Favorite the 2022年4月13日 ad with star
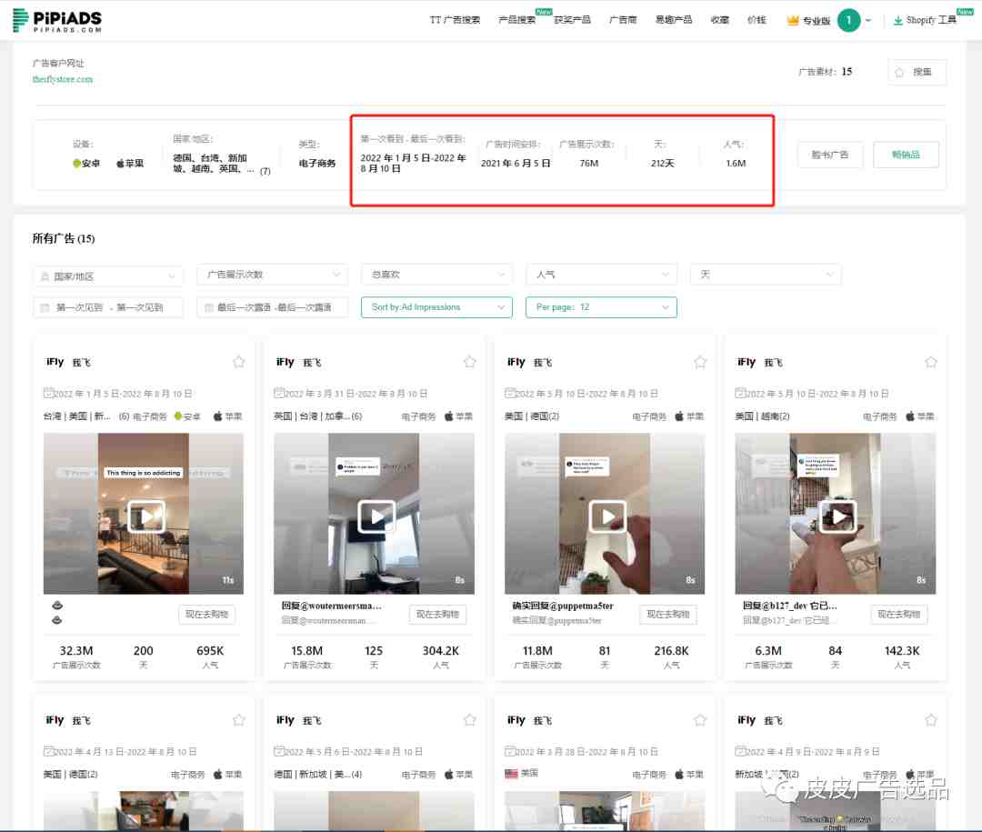 pyautogui.click(x=238, y=720)
